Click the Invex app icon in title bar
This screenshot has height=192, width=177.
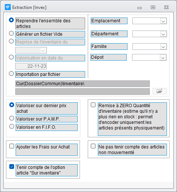[x=8, y=7]
